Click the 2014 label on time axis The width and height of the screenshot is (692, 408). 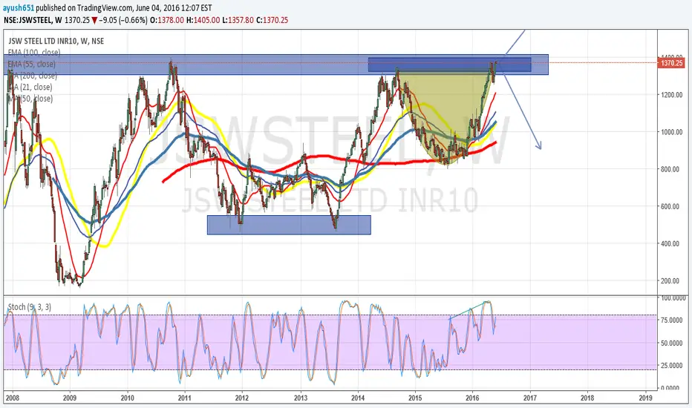pos(358,398)
